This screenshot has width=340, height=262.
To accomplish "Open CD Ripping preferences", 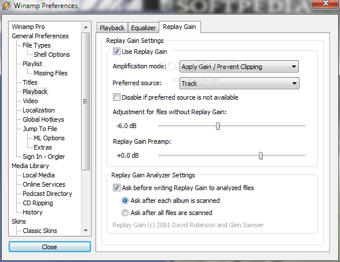I will (38, 203).
